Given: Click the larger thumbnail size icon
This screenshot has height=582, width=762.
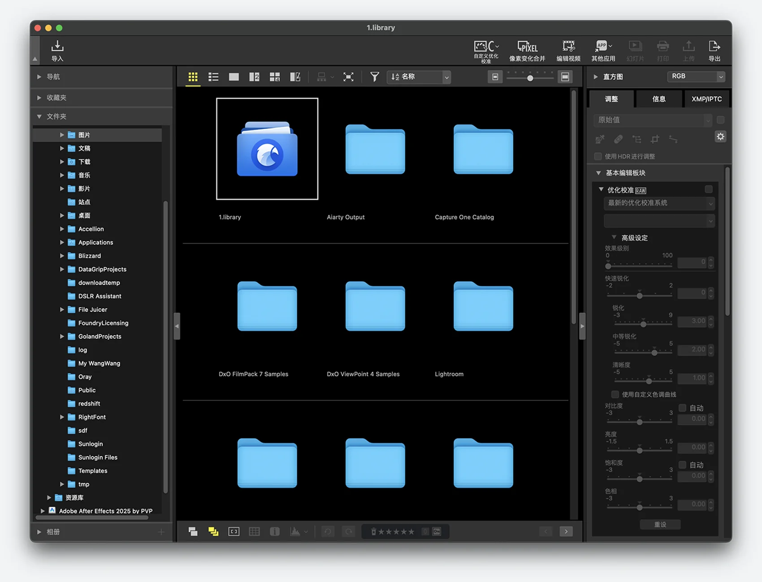Looking at the screenshot, I should click(565, 77).
